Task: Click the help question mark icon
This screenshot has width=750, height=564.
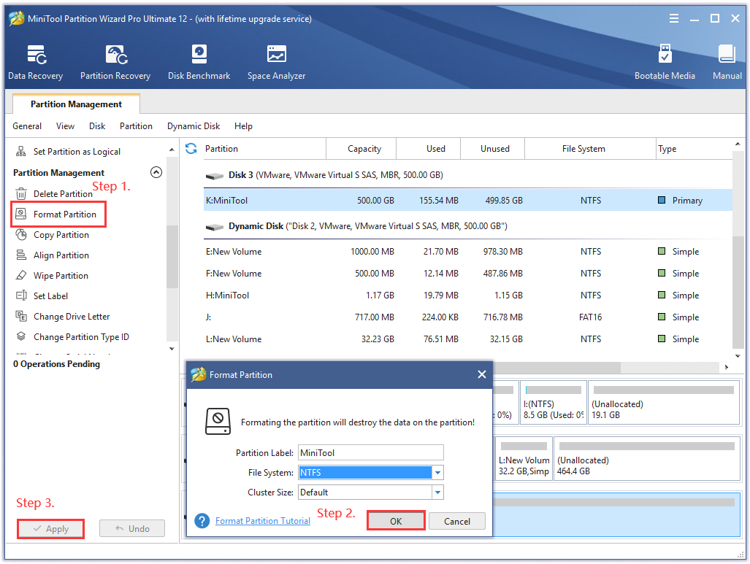Action: tap(202, 521)
